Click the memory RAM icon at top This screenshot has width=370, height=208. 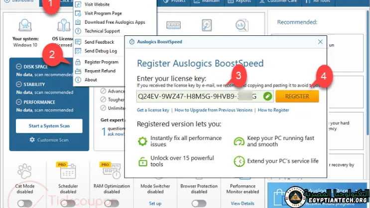tap(173, 25)
